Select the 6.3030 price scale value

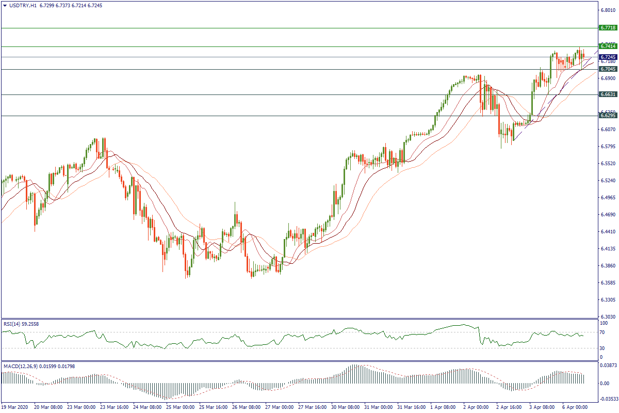(607, 317)
